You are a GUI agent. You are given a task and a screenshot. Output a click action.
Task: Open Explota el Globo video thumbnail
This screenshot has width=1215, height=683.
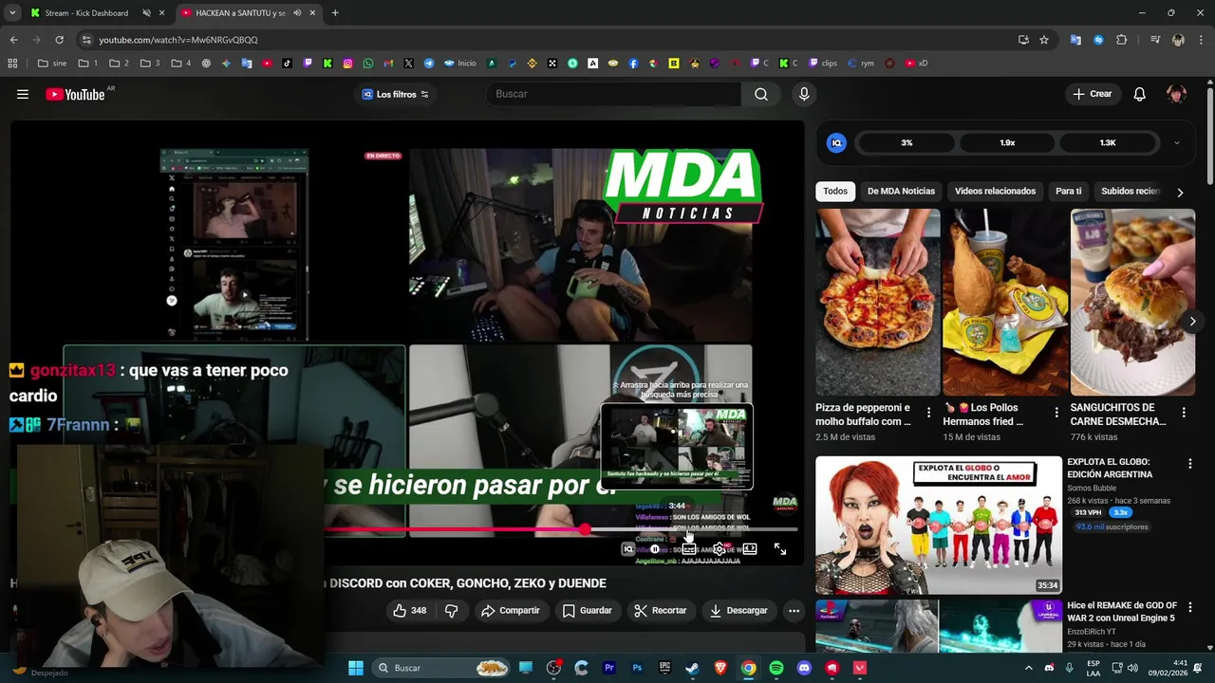click(939, 525)
